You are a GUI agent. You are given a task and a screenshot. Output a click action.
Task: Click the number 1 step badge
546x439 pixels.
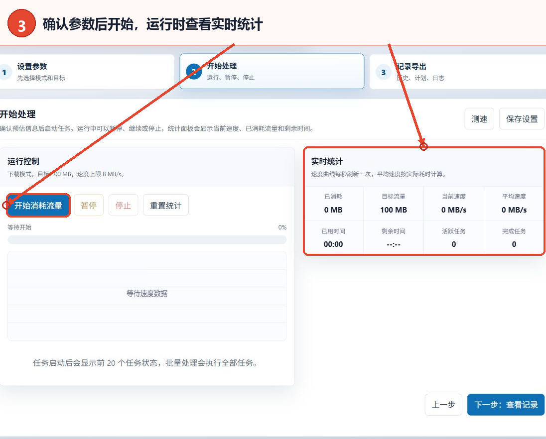(x=4, y=72)
